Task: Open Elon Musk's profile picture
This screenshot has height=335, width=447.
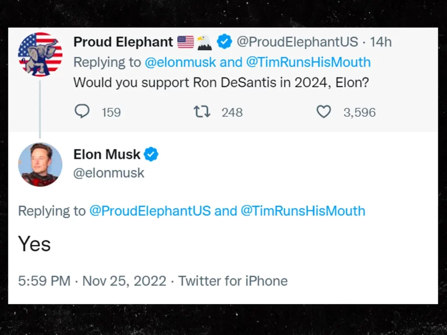Action: 40,164
